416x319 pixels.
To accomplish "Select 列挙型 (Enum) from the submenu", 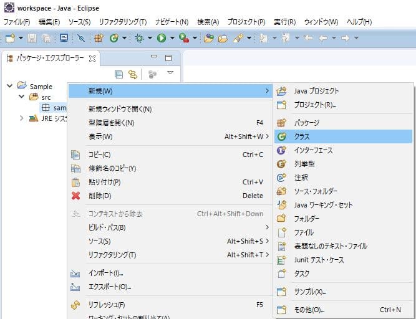I will pyautogui.click(x=304, y=164).
